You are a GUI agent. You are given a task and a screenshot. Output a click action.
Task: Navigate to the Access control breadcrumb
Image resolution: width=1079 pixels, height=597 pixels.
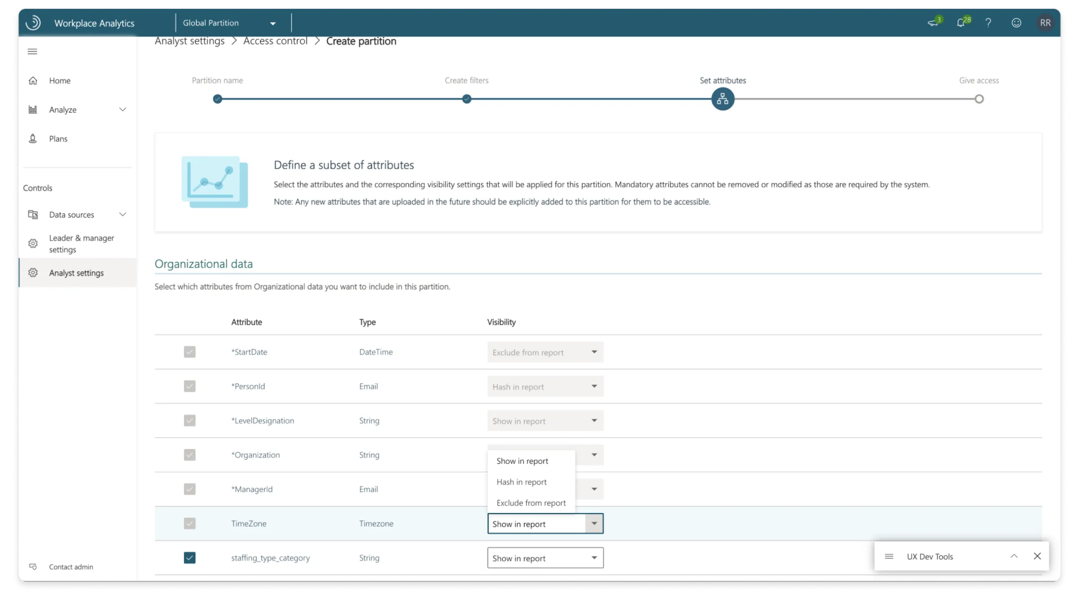275,40
